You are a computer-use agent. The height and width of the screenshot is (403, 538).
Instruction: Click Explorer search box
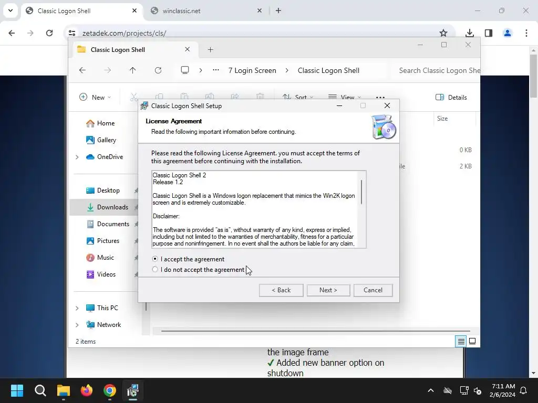click(x=438, y=71)
